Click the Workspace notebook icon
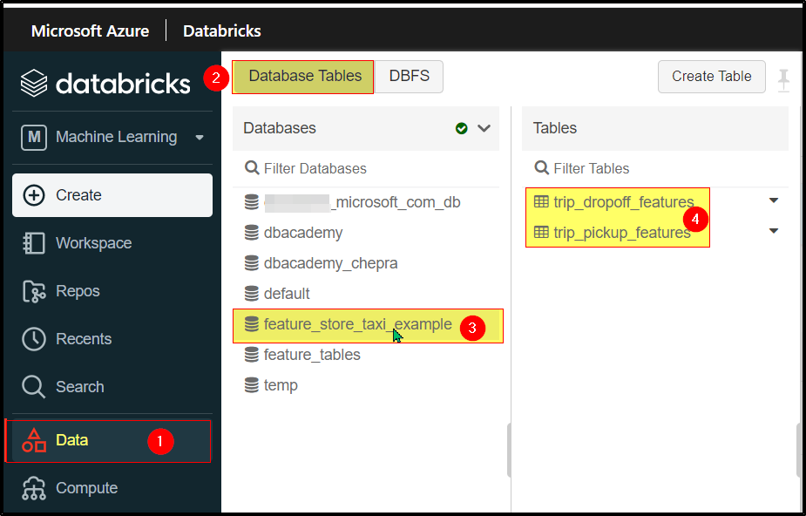 tap(34, 243)
